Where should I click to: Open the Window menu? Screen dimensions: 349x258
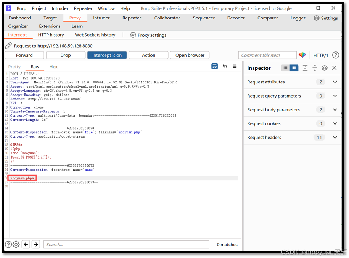(106, 8)
